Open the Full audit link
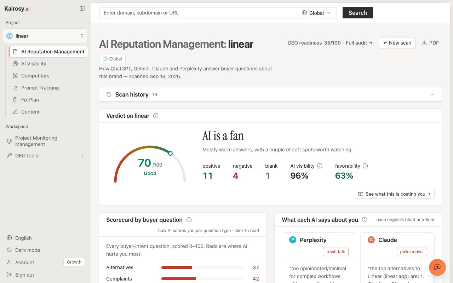The image size is (453, 283). (359, 43)
